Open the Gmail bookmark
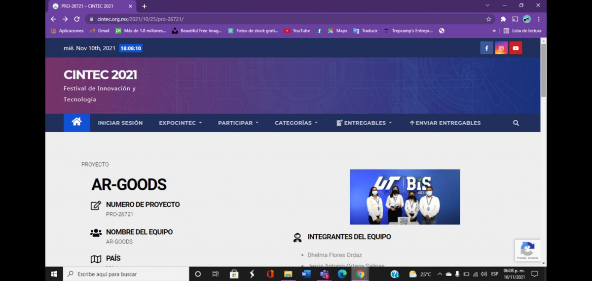This screenshot has width=592, height=281. pyautogui.click(x=100, y=31)
